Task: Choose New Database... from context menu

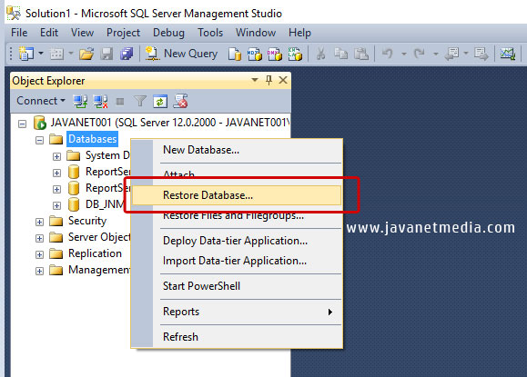Action: (237, 150)
